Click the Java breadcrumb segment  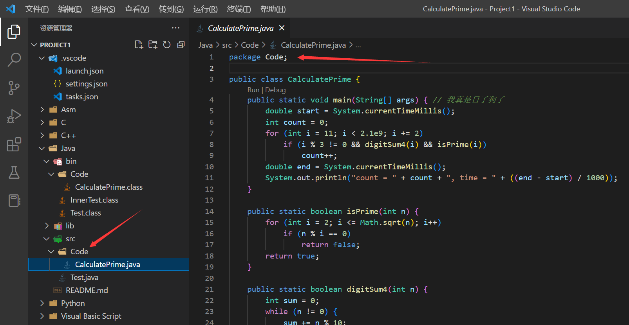pyautogui.click(x=205, y=45)
